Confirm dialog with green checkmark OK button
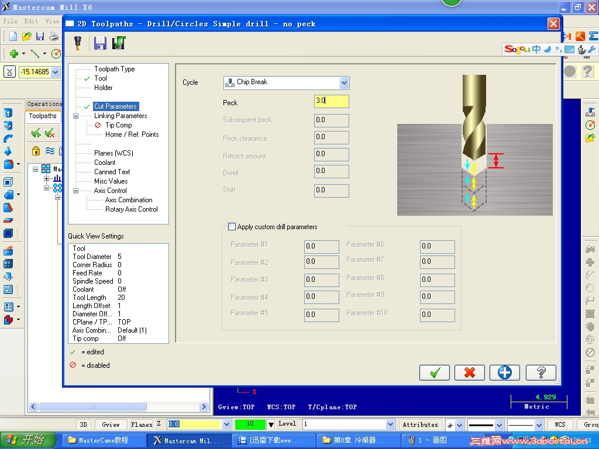 (x=435, y=372)
